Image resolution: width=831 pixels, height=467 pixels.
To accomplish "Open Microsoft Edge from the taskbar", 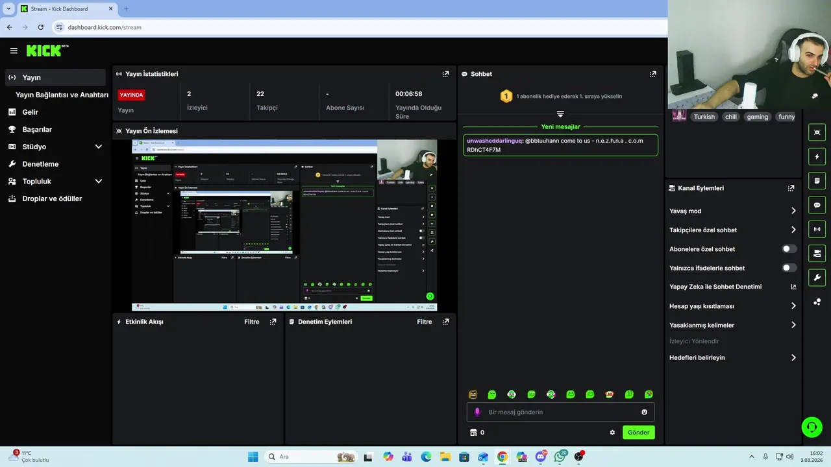I will [x=426, y=457].
